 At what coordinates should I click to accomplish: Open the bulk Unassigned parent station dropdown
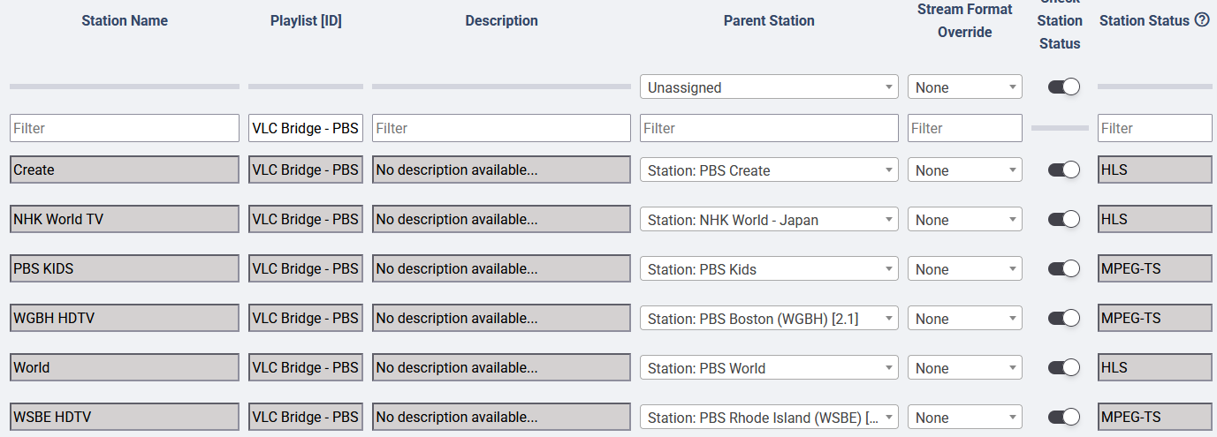click(x=768, y=87)
